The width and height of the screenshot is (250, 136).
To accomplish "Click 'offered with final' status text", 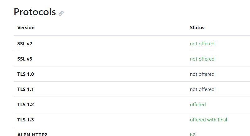I will pyautogui.click(x=208, y=120).
